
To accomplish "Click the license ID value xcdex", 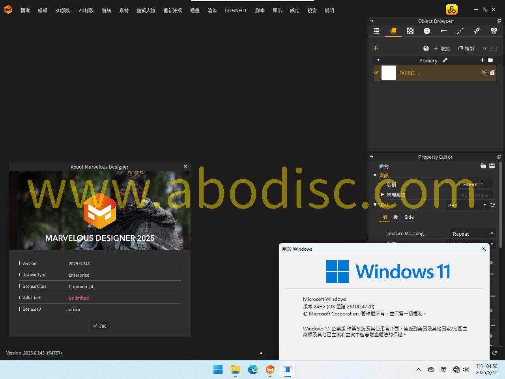I will tap(74, 310).
